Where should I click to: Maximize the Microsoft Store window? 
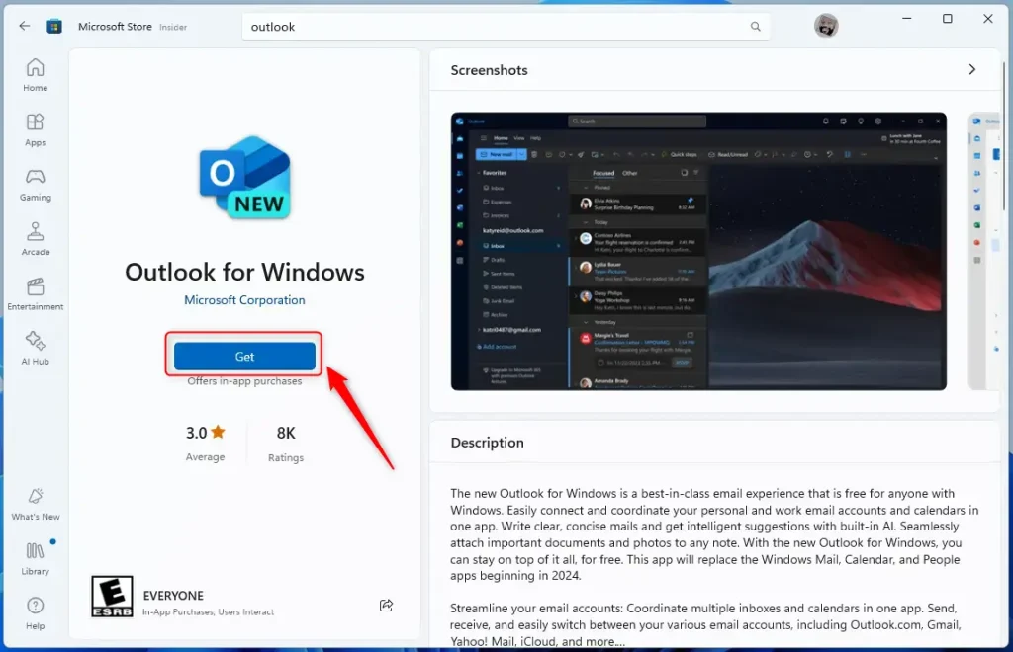pyautogui.click(x=947, y=18)
